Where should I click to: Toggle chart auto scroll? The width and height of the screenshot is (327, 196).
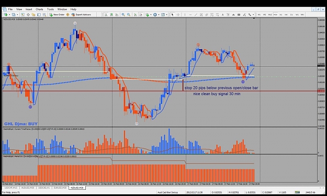(135, 15)
